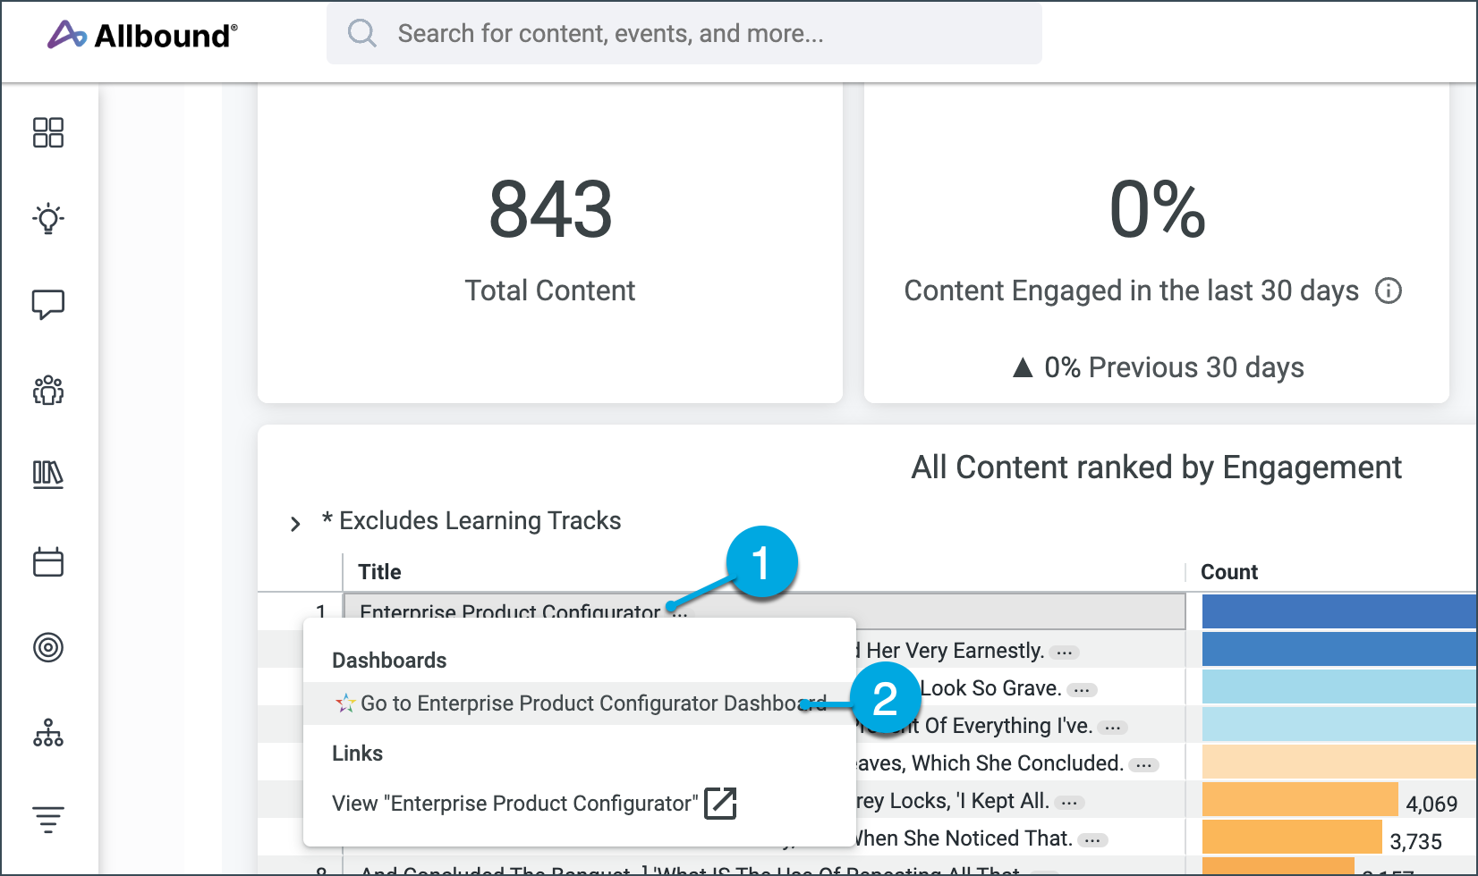
Task: Open the calendar icon in sidebar
Action: coord(48,561)
